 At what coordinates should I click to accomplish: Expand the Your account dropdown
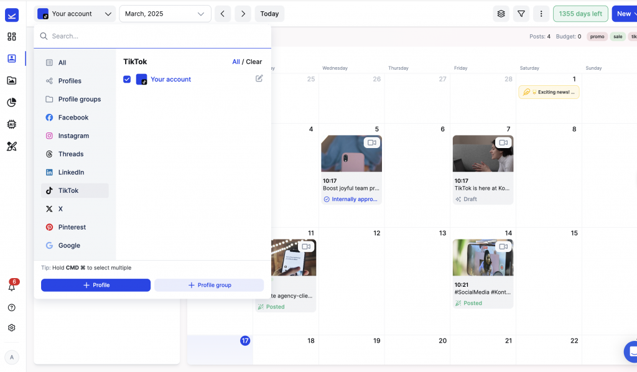(x=75, y=14)
